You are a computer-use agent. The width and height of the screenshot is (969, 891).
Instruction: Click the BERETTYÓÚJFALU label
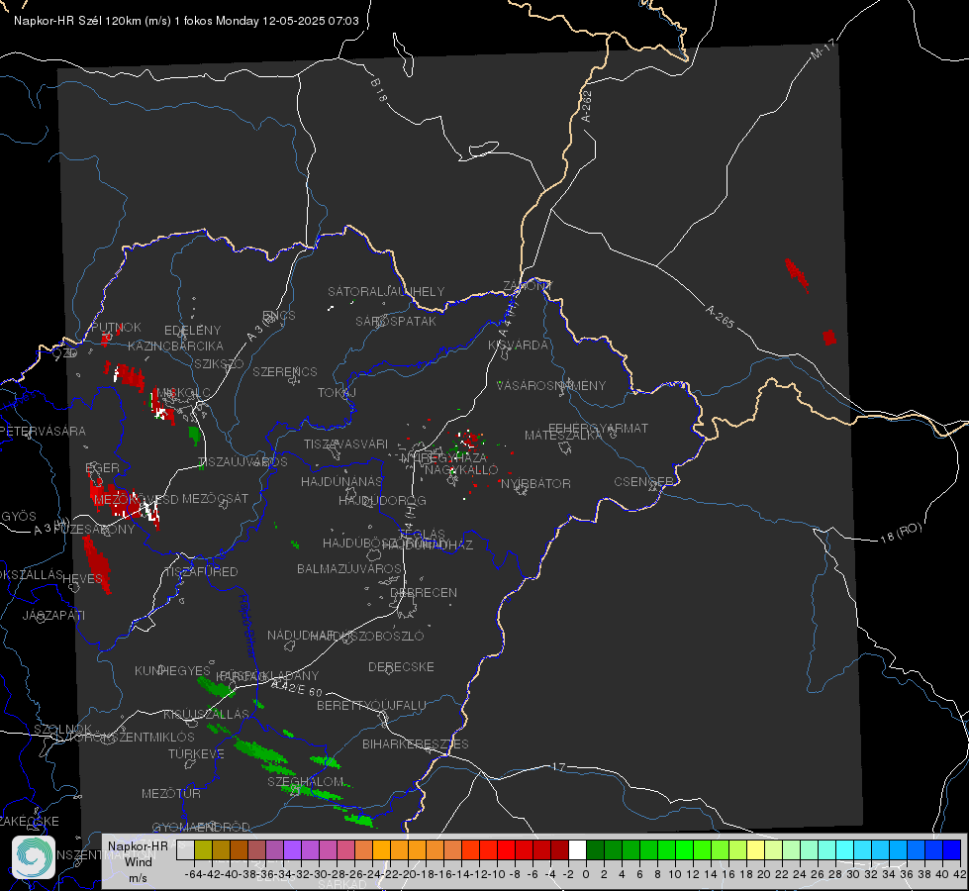[371, 705]
